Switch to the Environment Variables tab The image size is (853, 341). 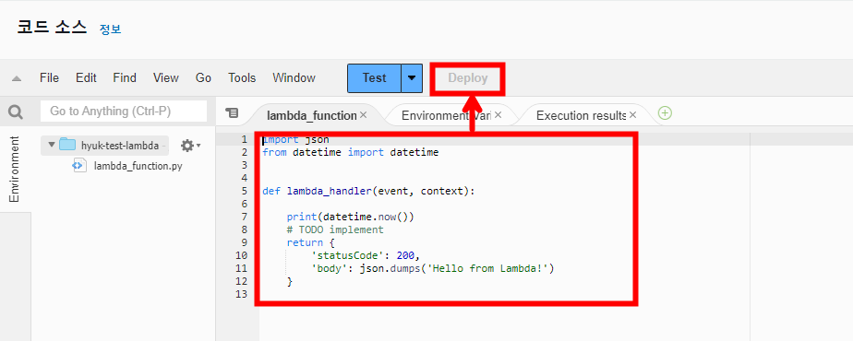[x=446, y=115]
